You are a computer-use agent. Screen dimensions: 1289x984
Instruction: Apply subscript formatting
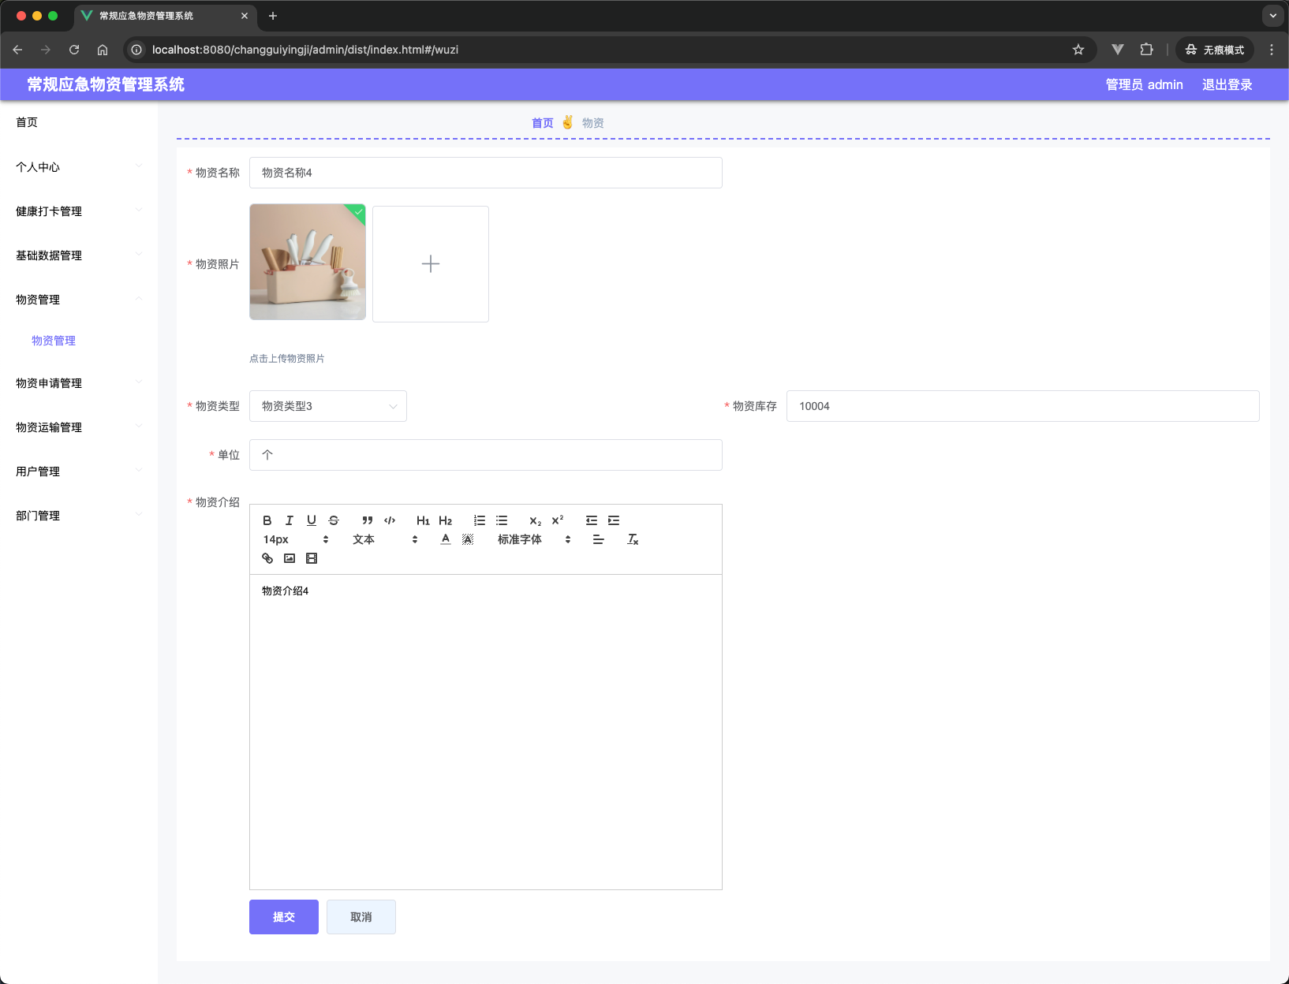click(536, 520)
